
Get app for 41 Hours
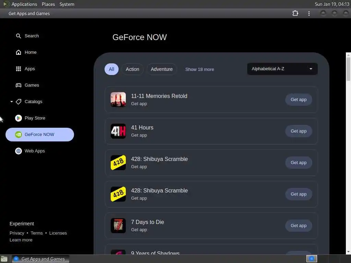click(x=299, y=131)
